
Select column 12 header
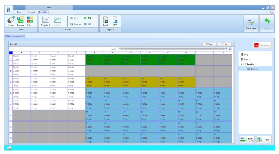click(x=223, y=53)
